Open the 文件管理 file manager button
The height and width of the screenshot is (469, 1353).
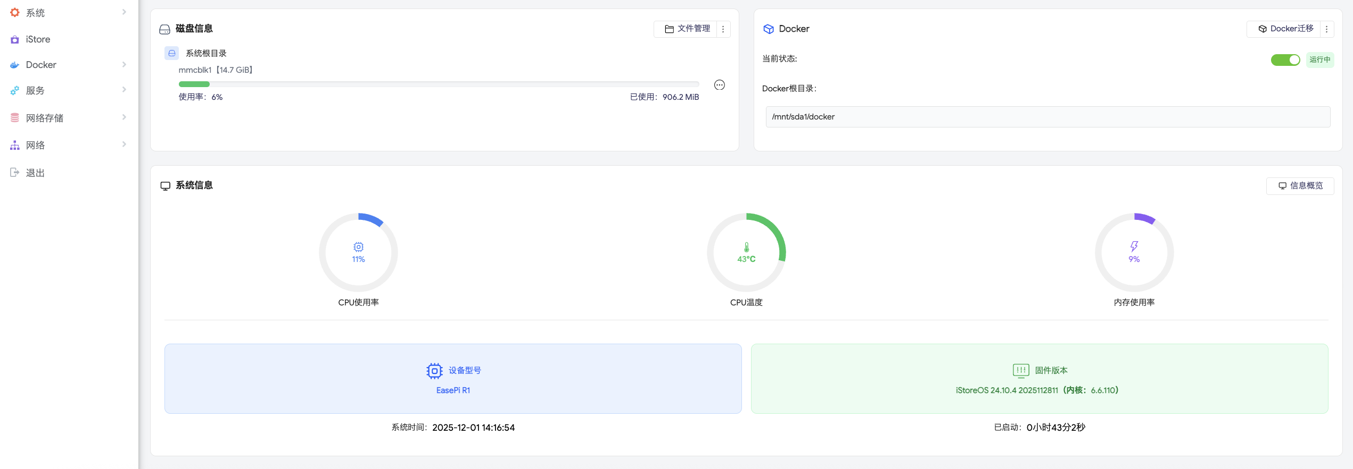[x=687, y=29]
